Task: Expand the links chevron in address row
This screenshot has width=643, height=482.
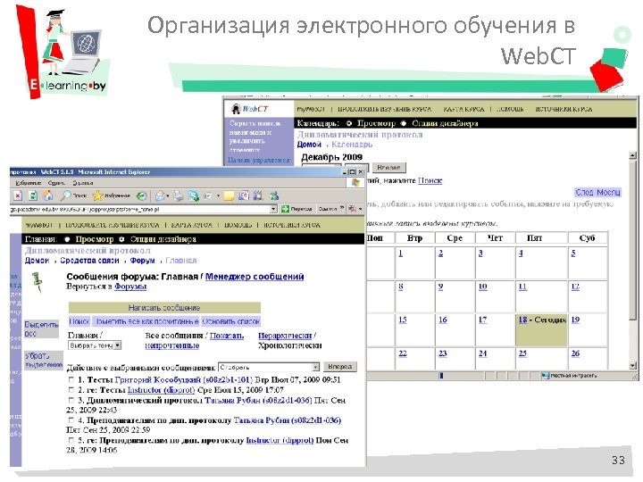Action: [341, 209]
